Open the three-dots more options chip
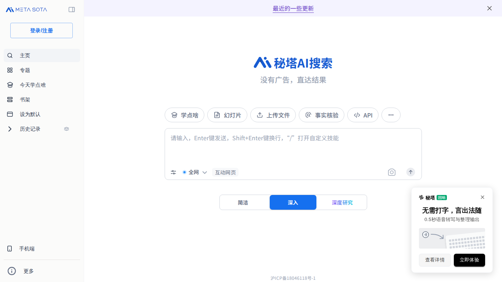 (391, 115)
